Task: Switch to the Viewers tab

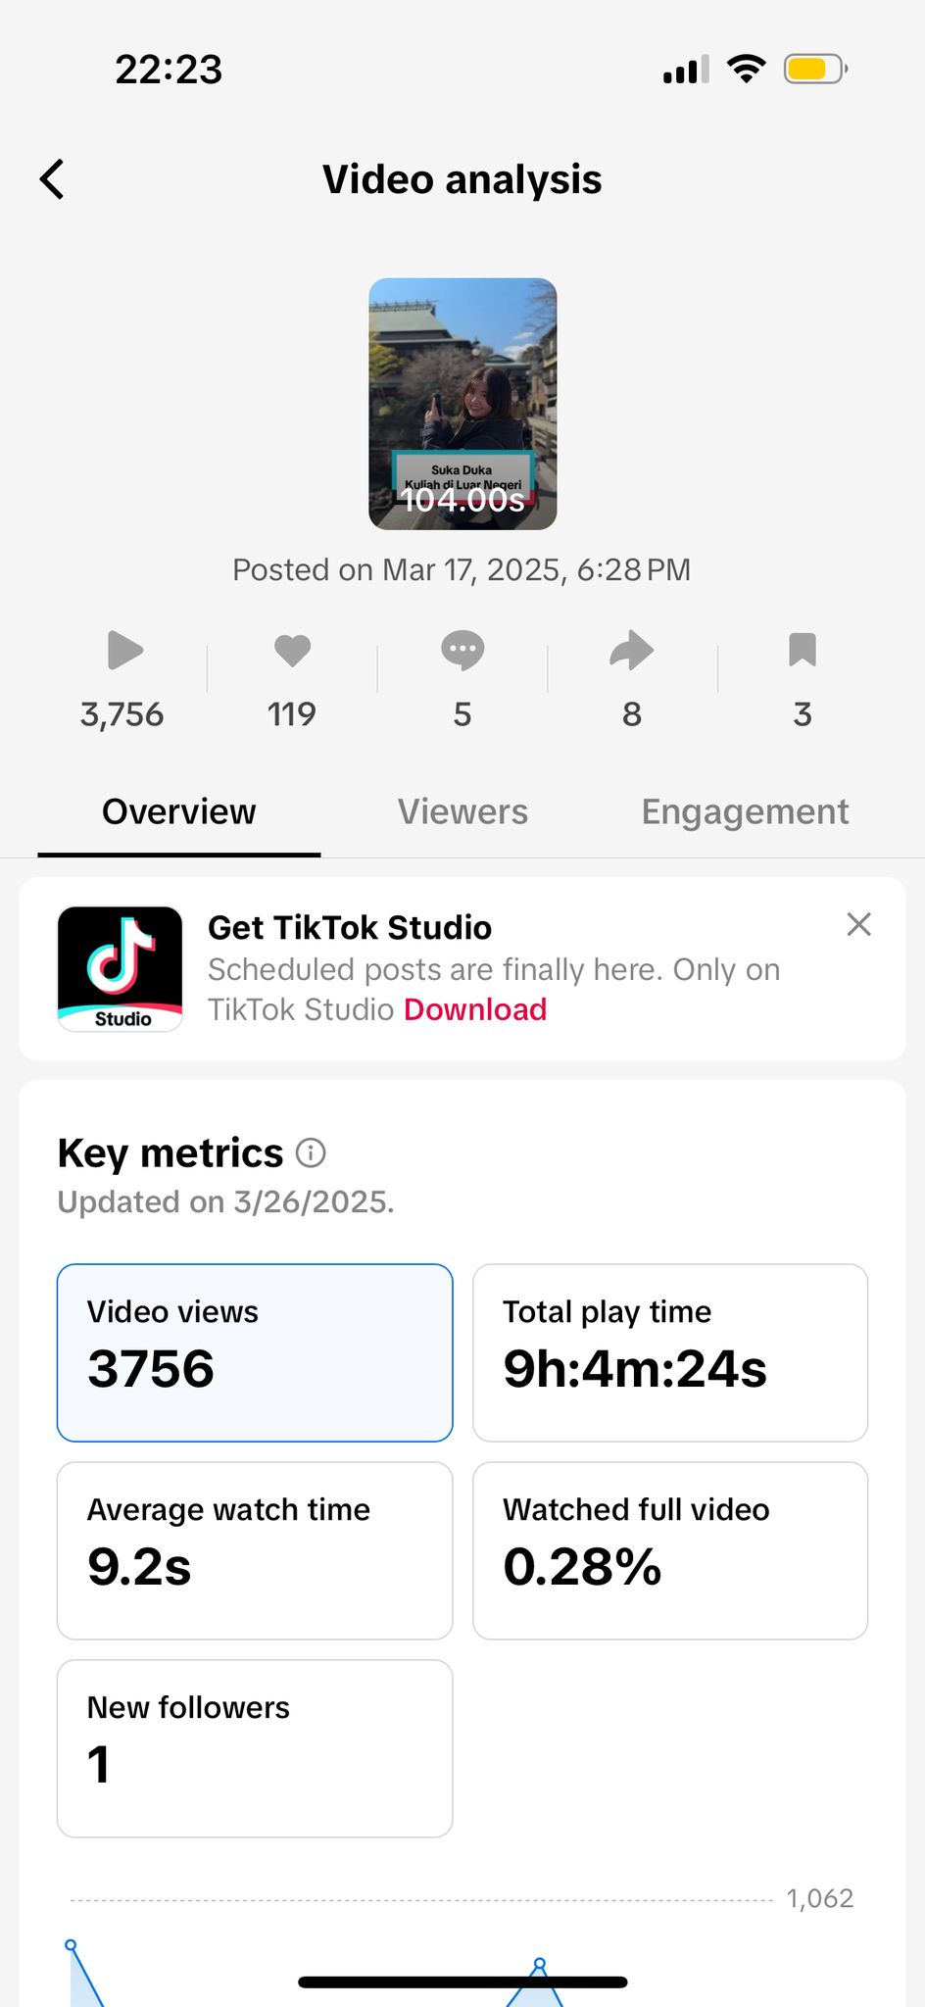Action: coord(462,811)
